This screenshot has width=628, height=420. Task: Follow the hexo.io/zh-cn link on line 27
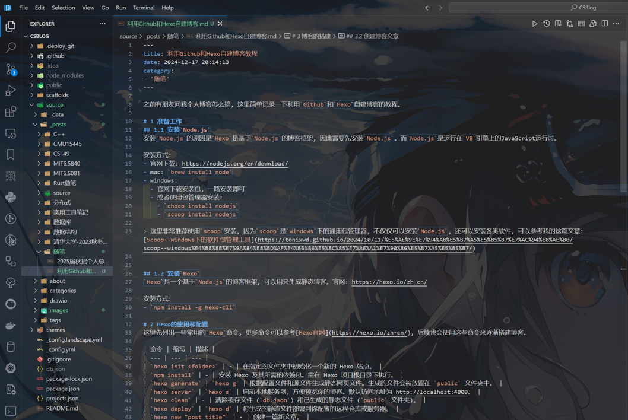click(x=389, y=282)
